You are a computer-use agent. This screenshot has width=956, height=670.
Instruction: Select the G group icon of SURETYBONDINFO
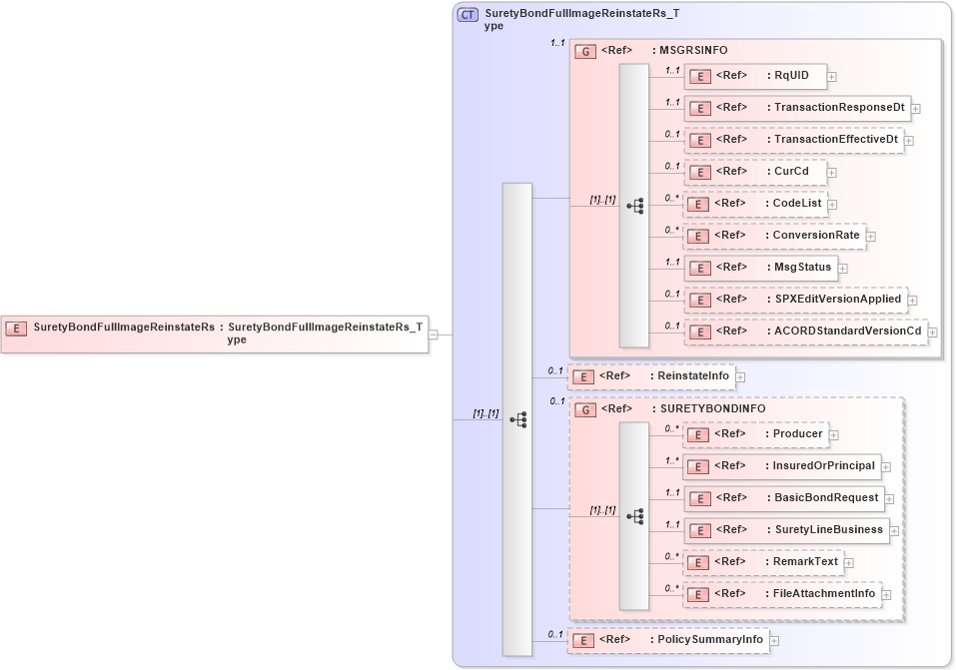click(x=587, y=408)
